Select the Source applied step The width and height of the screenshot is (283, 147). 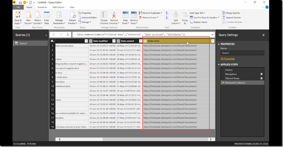tap(229, 70)
